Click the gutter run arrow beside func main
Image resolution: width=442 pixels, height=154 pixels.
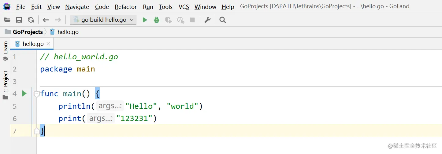click(24, 94)
